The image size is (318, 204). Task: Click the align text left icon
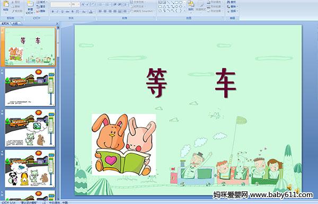tap(100, 11)
